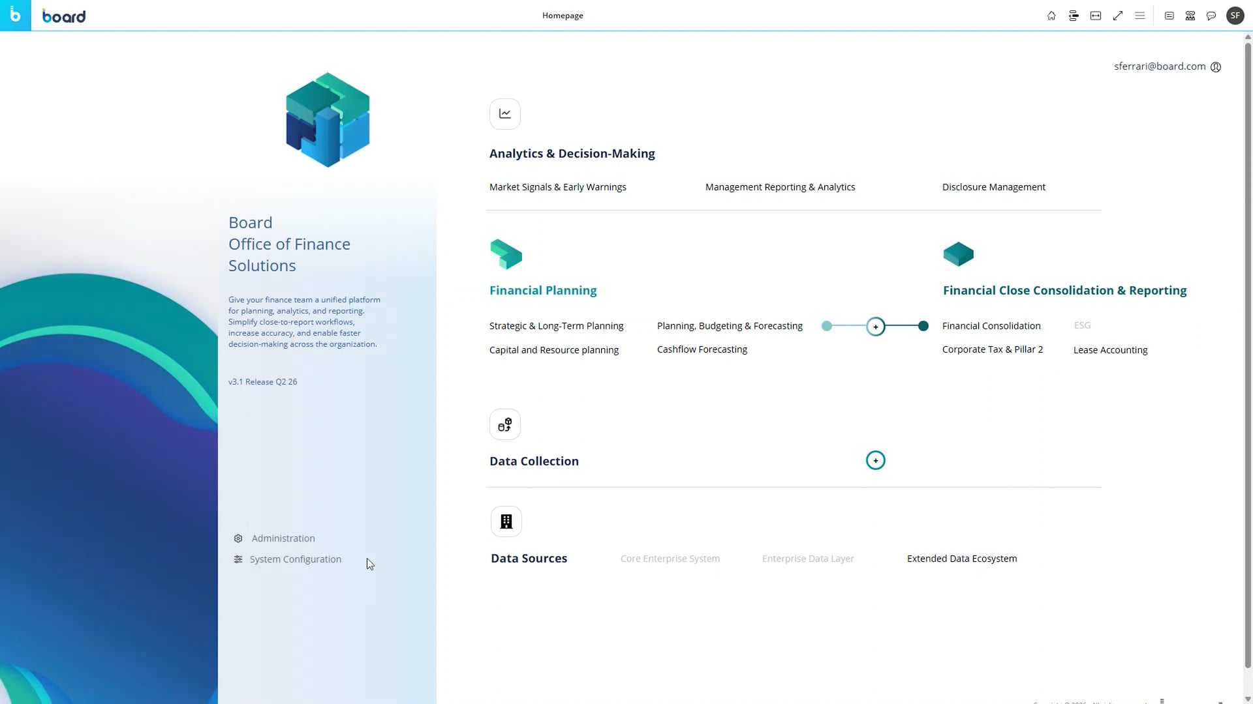1253x704 pixels.
Task: Toggle full screen with the diagonal arrows icon
Action: [x=1118, y=16]
